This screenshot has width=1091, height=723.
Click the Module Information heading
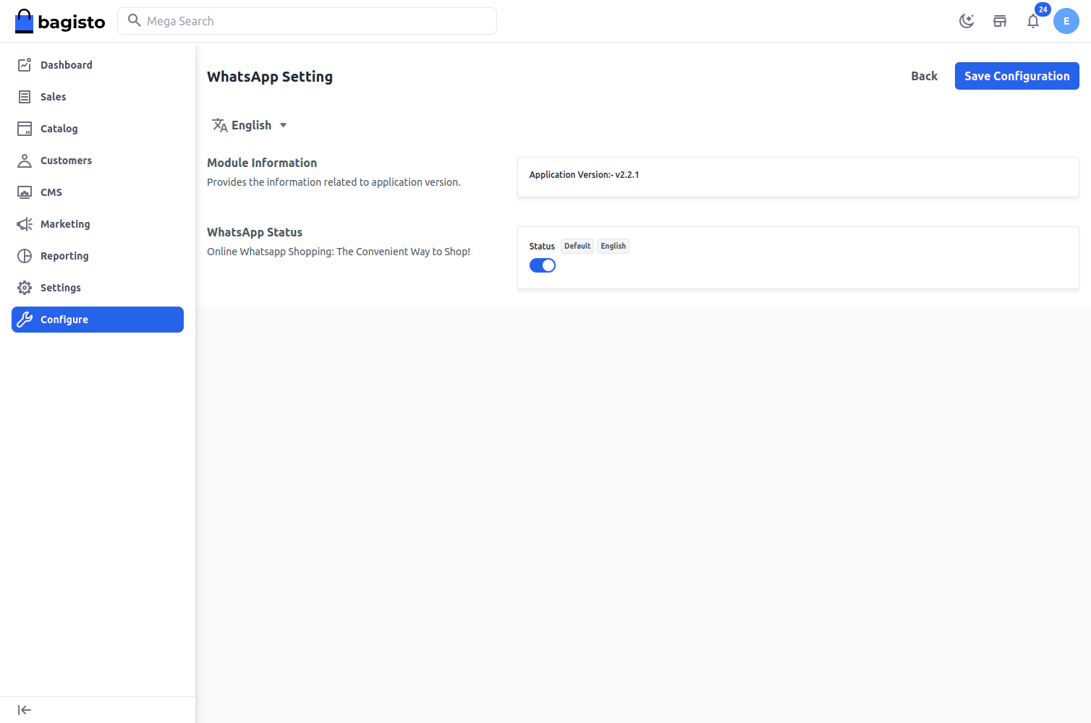[x=262, y=163]
